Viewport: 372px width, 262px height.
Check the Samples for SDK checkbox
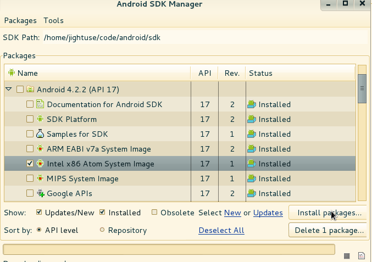coord(30,133)
